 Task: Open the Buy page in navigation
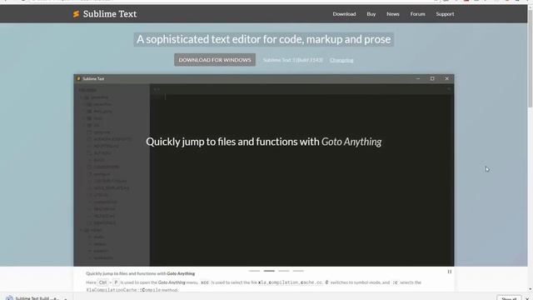click(x=371, y=14)
